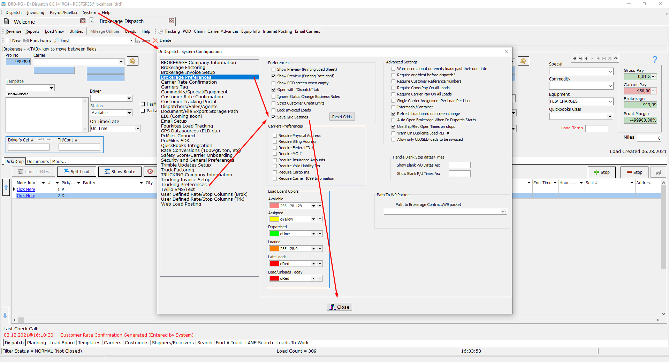Click the green Dispatched color swatch

pyautogui.click(x=274, y=234)
